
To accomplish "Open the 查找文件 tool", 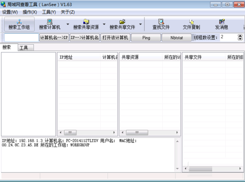I will tap(161, 24).
